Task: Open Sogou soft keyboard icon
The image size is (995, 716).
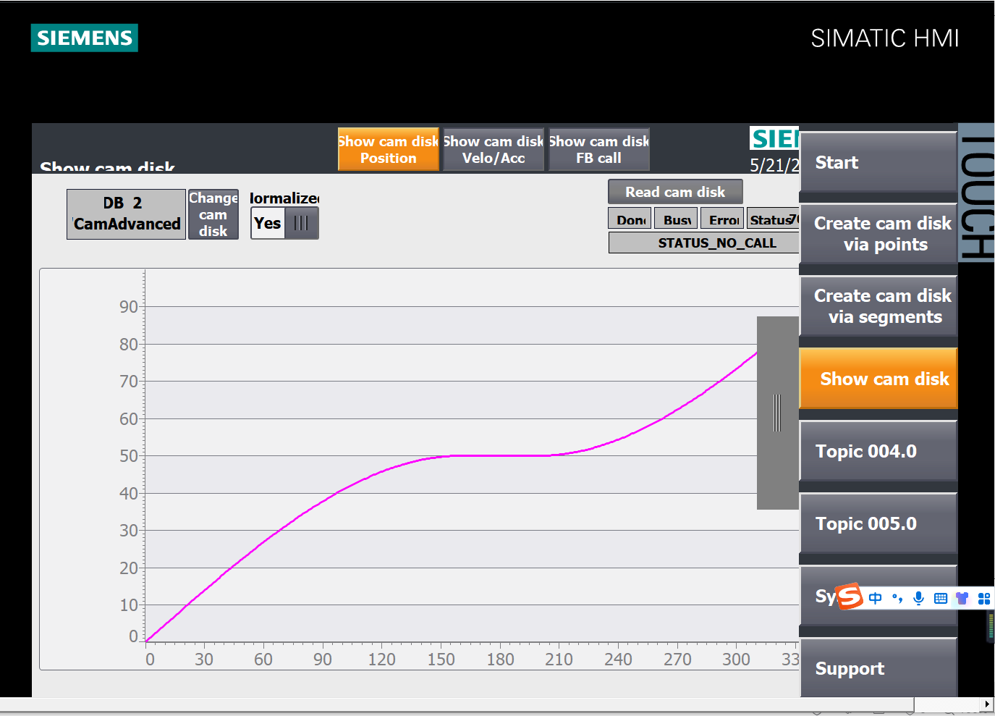Action: 940,598
